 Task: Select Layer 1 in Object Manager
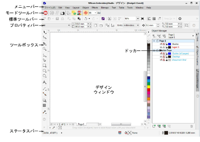(176, 47)
